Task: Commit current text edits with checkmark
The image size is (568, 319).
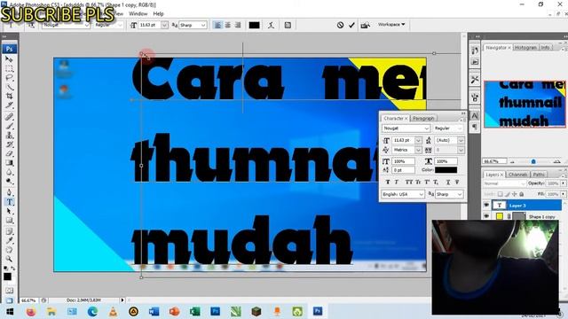Action: [351, 25]
